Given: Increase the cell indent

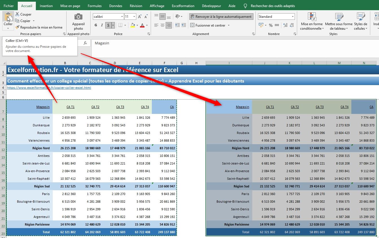Looking at the screenshot, I should pyautogui.click(x=184, y=25).
